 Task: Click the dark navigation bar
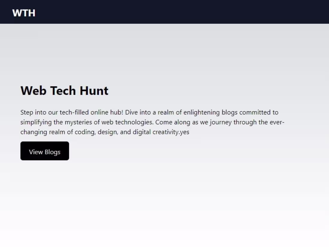click(164, 12)
